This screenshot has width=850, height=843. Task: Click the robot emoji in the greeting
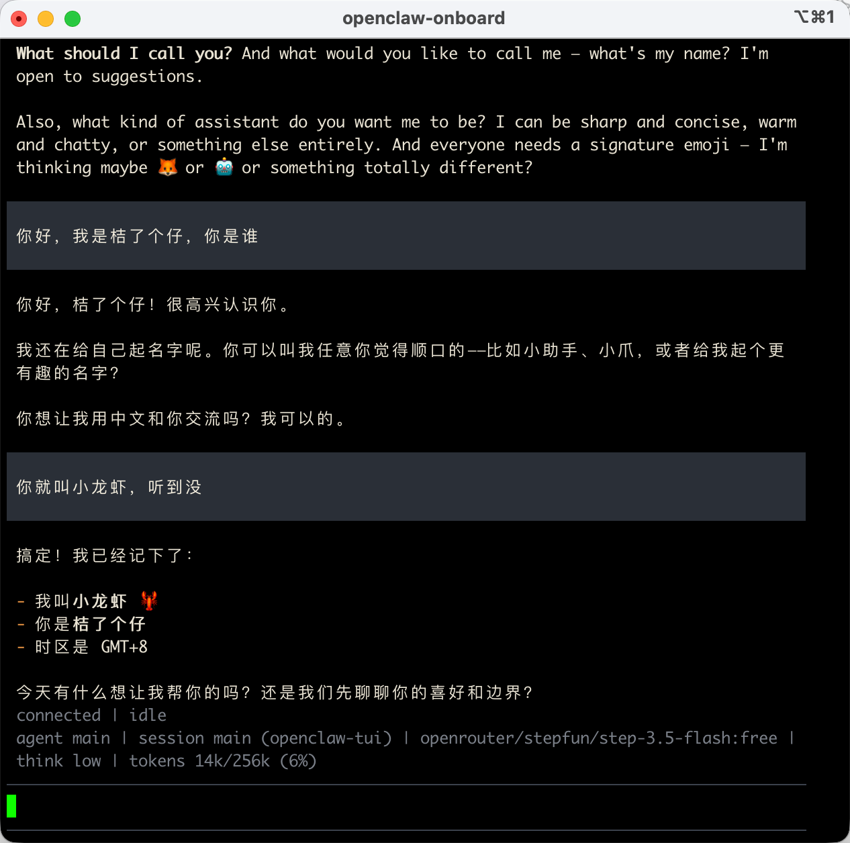(x=224, y=167)
